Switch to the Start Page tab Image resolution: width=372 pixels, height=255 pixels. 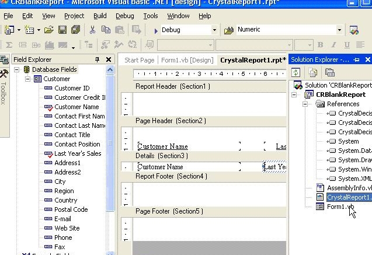pos(139,60)
